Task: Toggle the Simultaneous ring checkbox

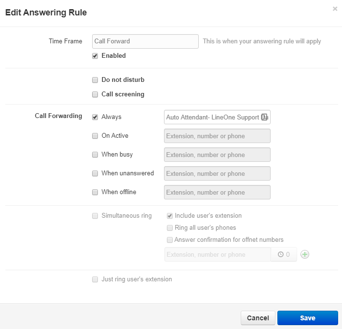Action: pos(95,216)
